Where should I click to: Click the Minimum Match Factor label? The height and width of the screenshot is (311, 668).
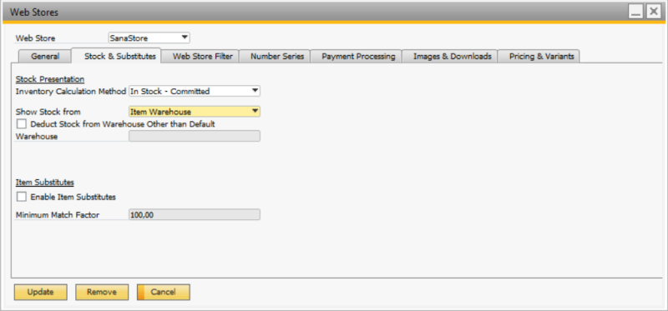[x=58, y=215]
